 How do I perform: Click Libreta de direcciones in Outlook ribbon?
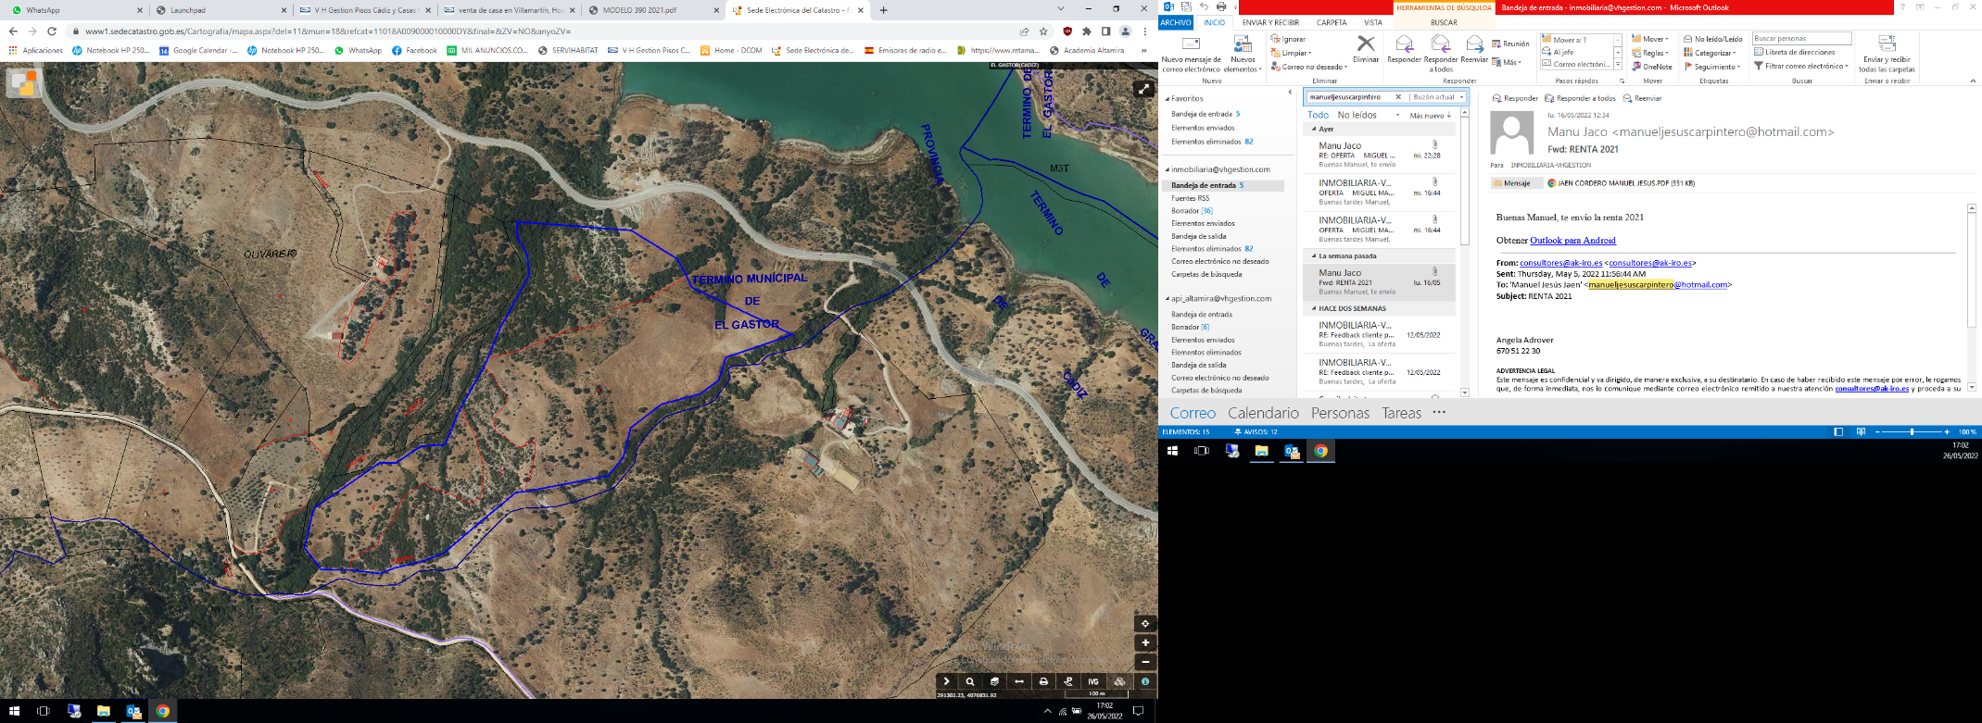(1793, 53)
